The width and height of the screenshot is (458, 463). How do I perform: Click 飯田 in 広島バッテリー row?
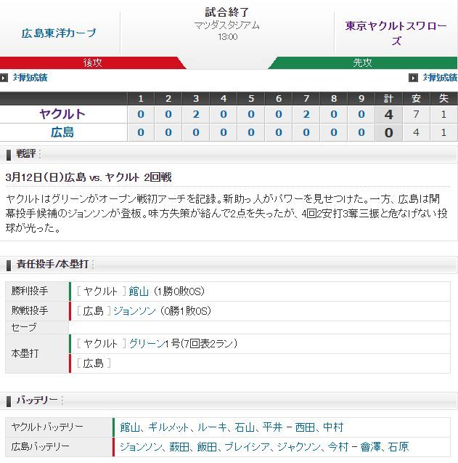click(207, 447)
